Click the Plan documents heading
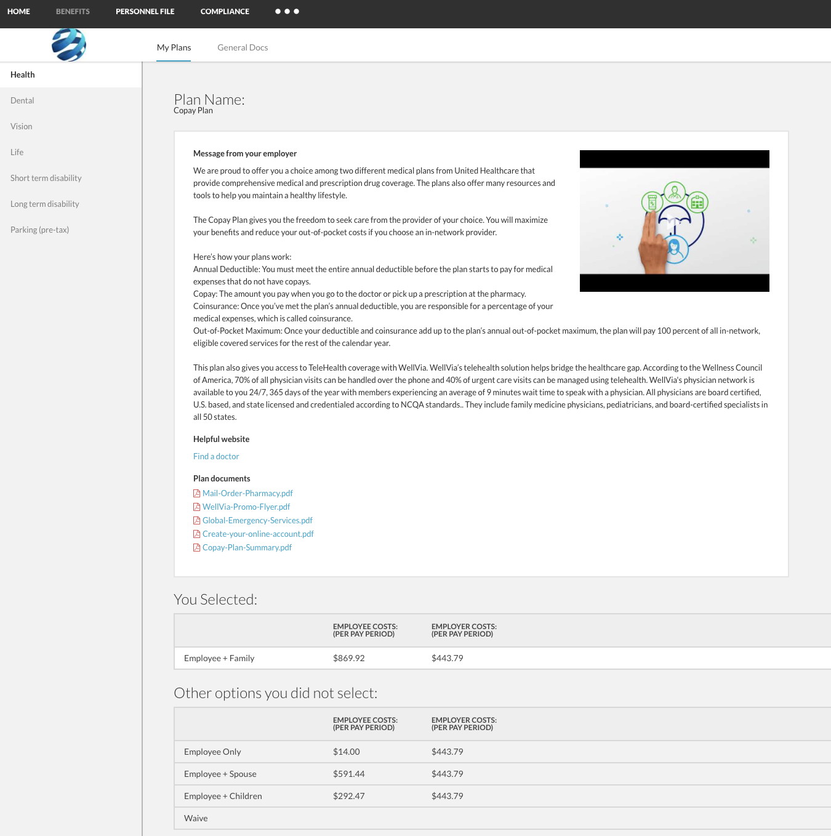Image resolution: width=831 pixels, height=836 pixels. pyautogui.click(x=222, y=478)
